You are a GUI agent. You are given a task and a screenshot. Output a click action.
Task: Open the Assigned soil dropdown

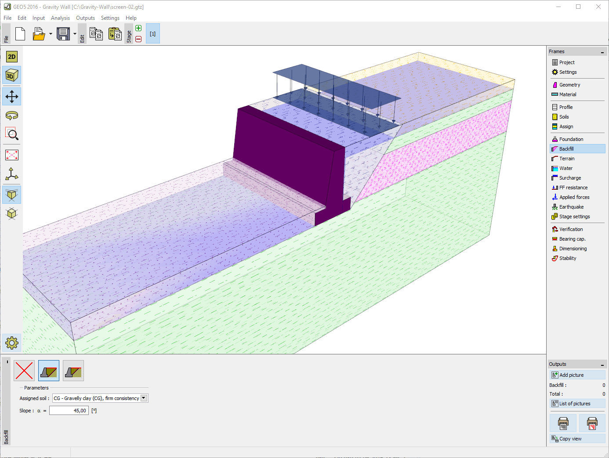click(143, 398)
